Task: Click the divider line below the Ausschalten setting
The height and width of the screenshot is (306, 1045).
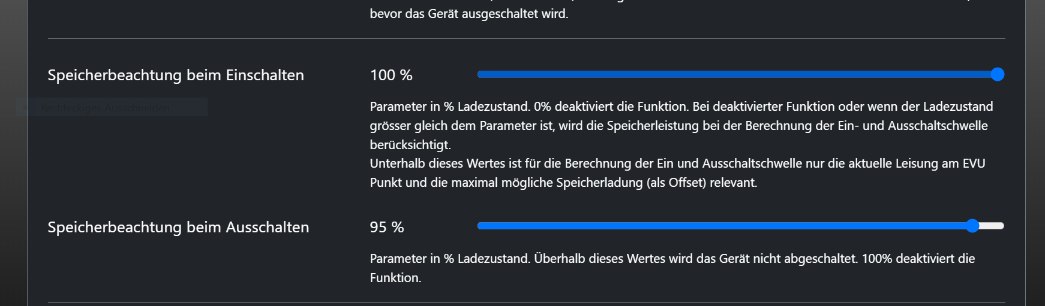Action: click(x=526, y=302)
